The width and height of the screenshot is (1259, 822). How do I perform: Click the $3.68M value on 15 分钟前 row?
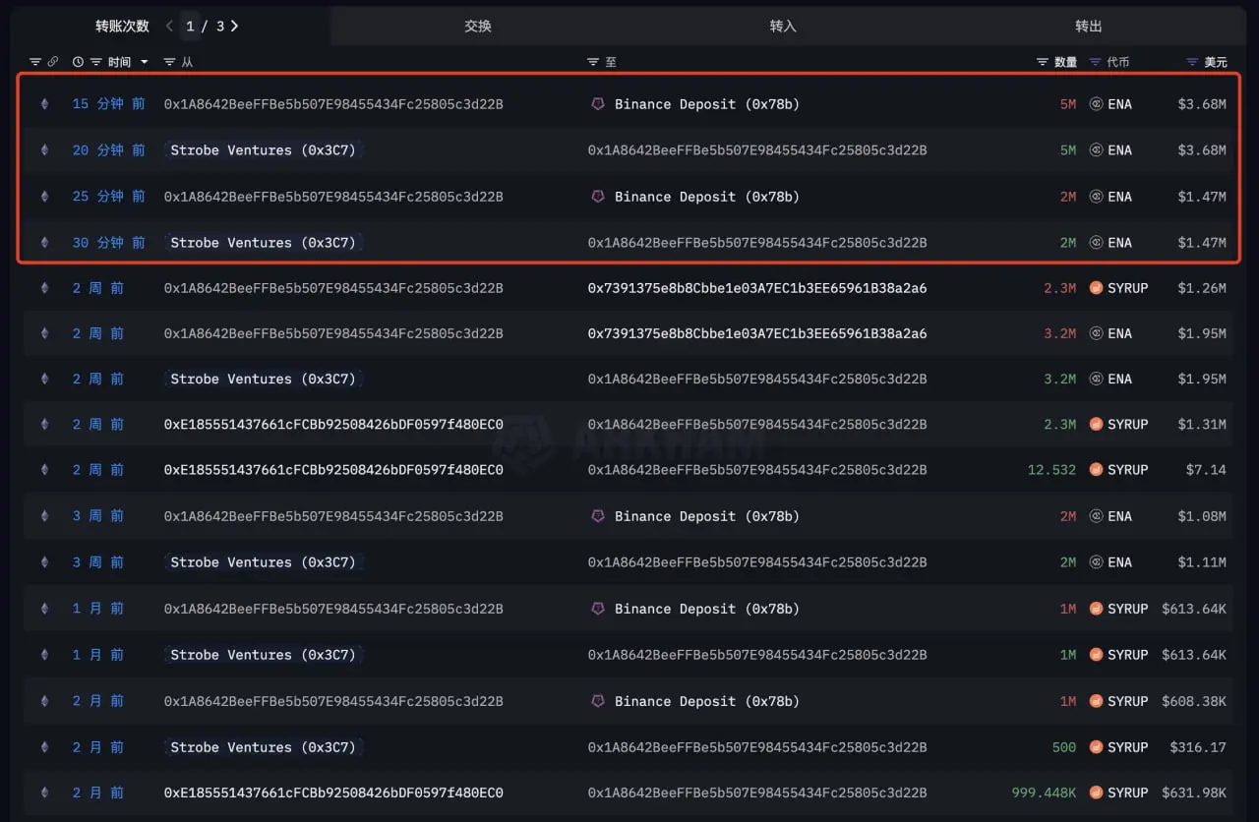pos(1202,104)
